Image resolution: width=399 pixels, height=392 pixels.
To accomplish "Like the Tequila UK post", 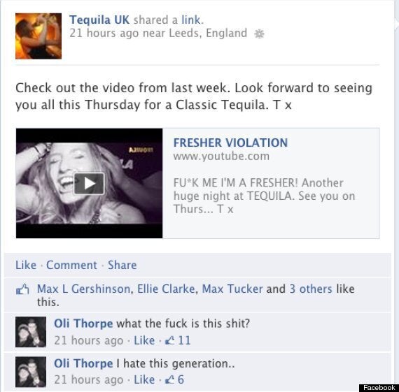I will 26,265.
